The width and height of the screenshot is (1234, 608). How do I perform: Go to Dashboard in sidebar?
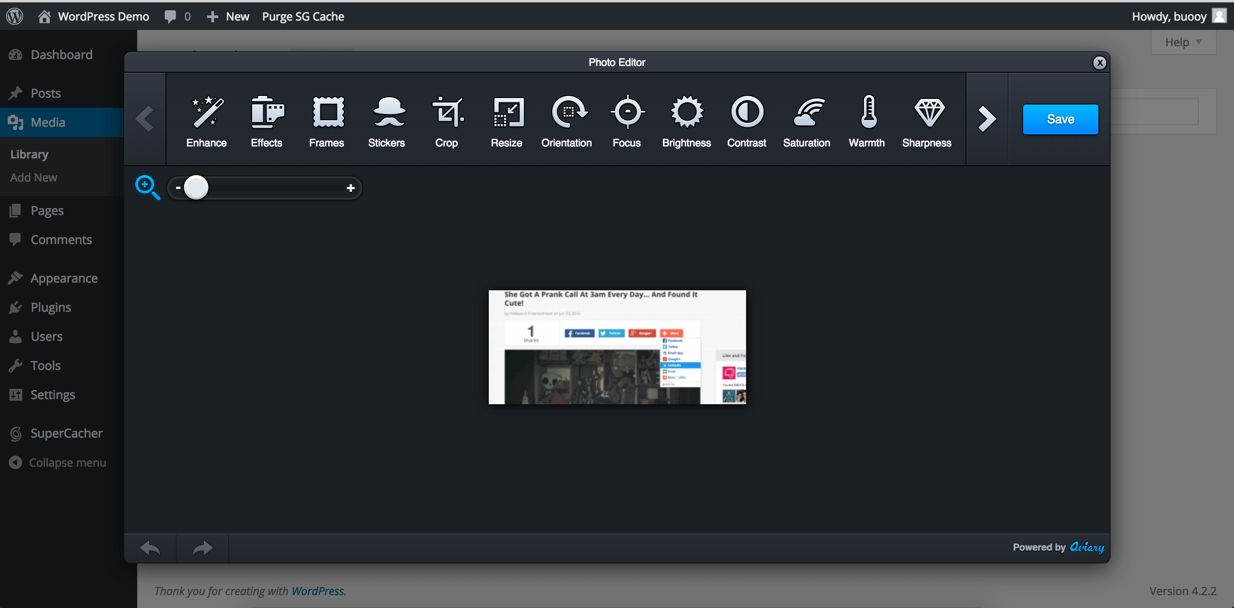(x=62, y=54)
